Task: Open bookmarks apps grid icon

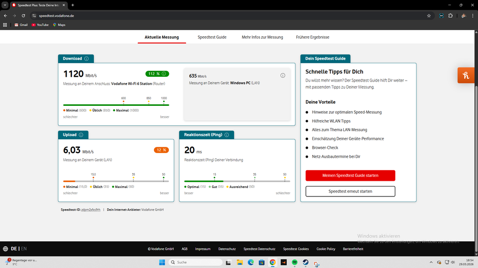Action: pos(5,25)
